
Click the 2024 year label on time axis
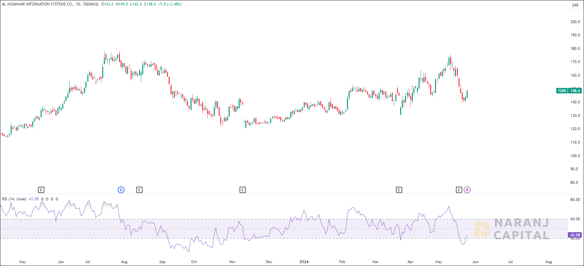pos(304,262)
